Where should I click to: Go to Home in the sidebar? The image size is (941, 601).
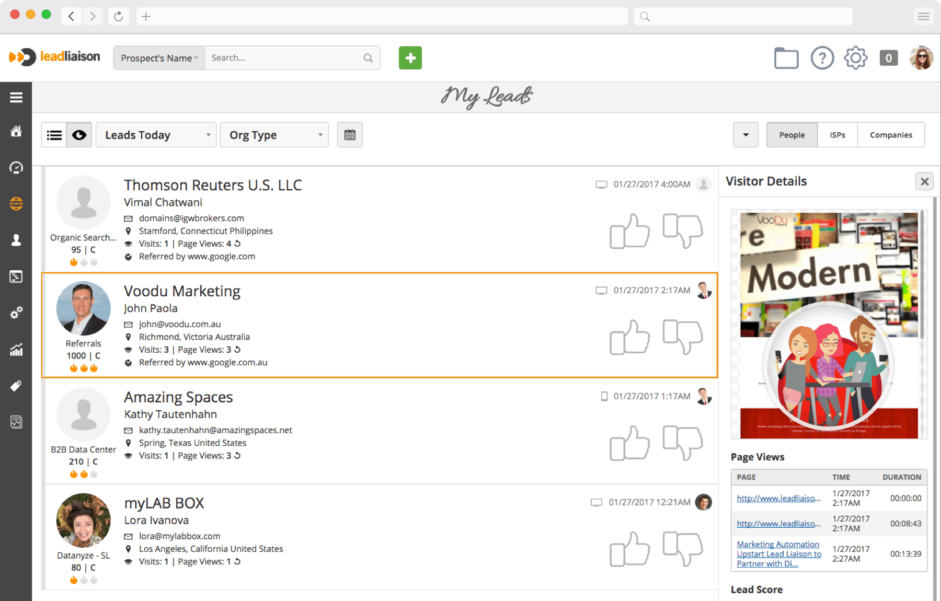click(x=16, y=131)
